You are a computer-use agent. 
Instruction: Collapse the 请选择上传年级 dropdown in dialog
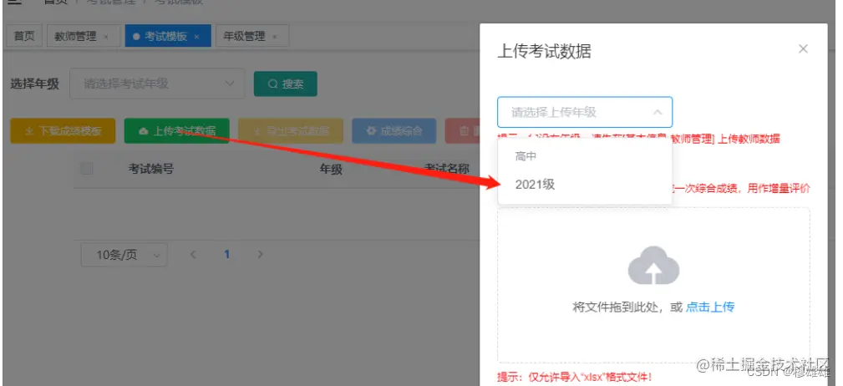coord(585,112)
